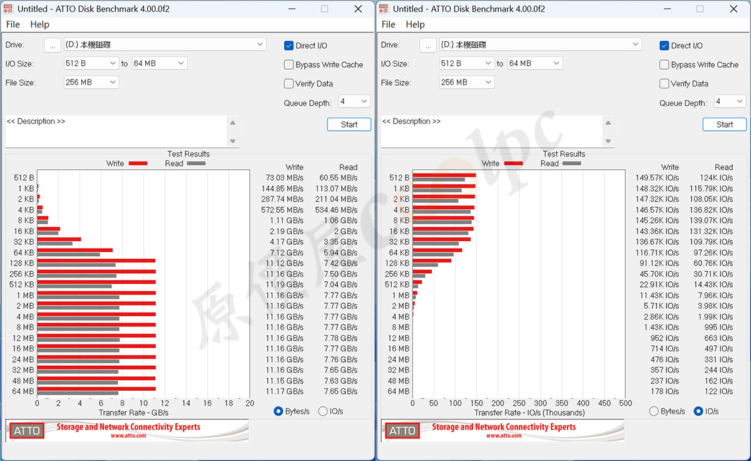Click into the Description text box in the right window
751x461 pixels.
[x=491, y=131]
